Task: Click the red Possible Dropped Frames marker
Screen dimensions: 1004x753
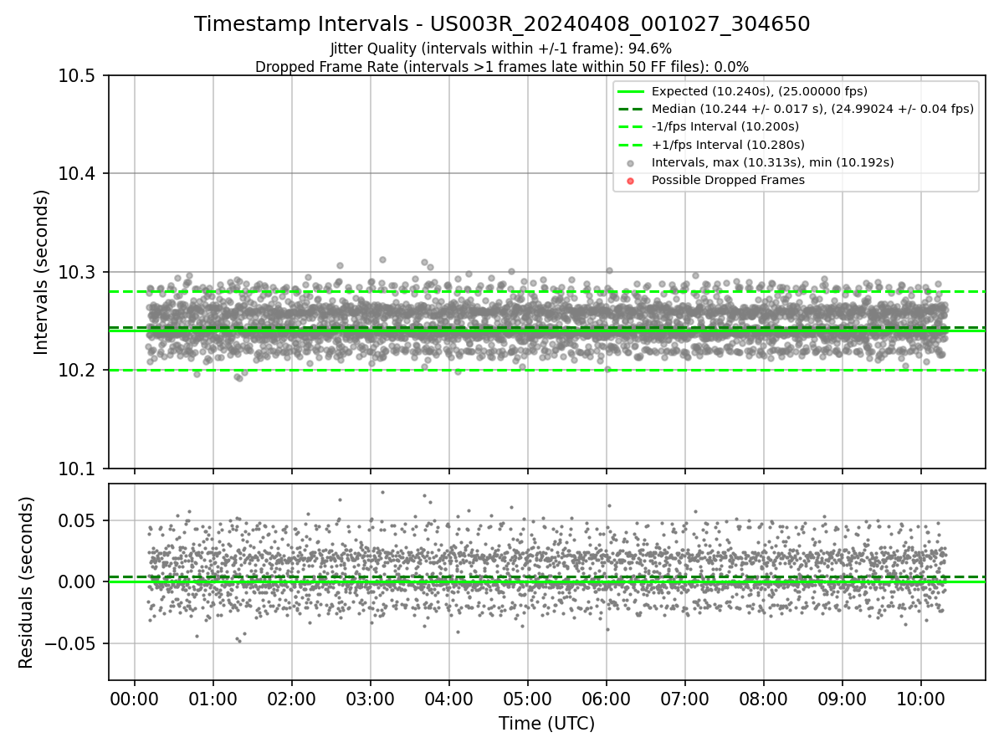Action: (x=631, y=181)
